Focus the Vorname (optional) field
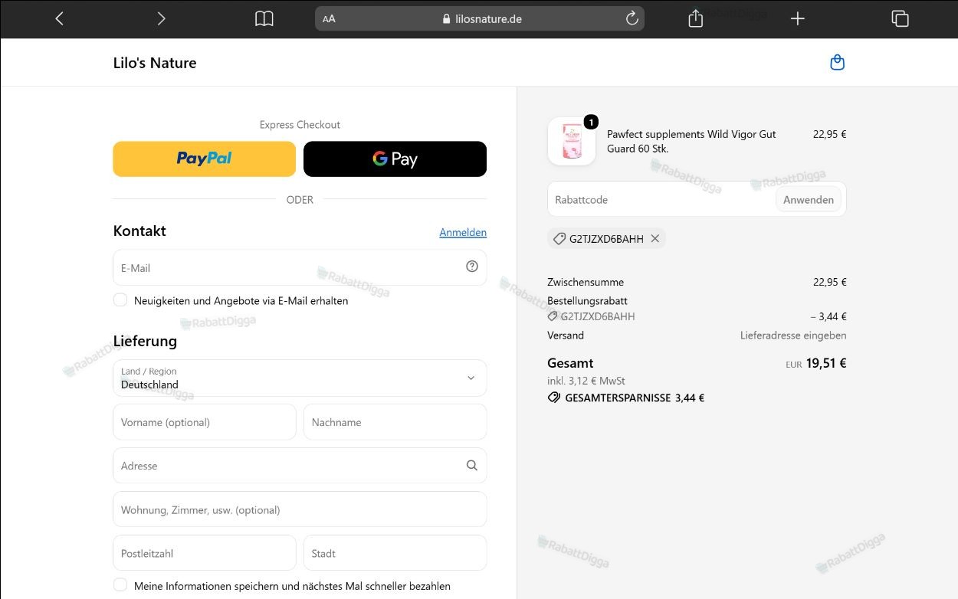 coord(204,422)
